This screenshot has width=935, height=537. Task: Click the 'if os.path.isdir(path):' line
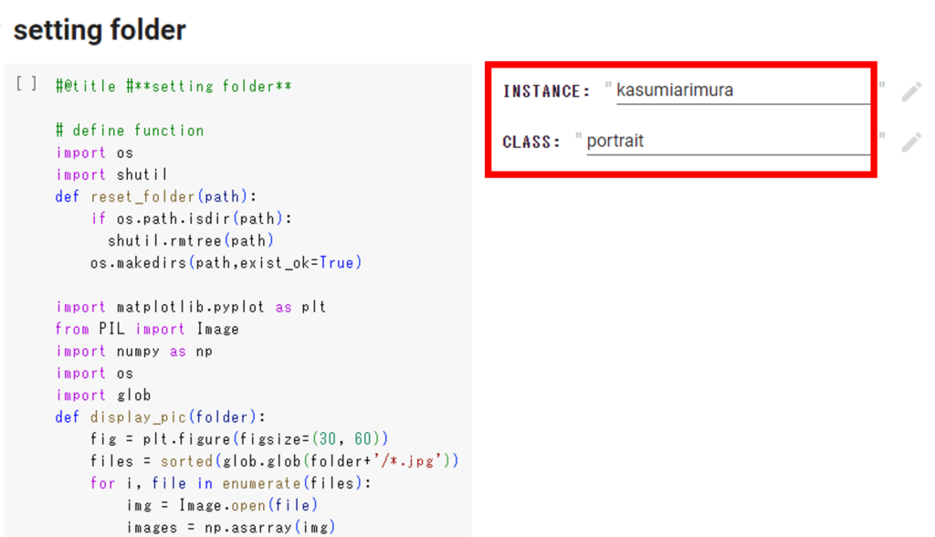pyautogui.click(x=192, y=219)
